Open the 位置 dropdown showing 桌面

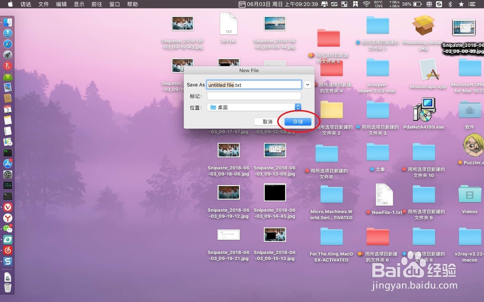[x=254, y=107]
